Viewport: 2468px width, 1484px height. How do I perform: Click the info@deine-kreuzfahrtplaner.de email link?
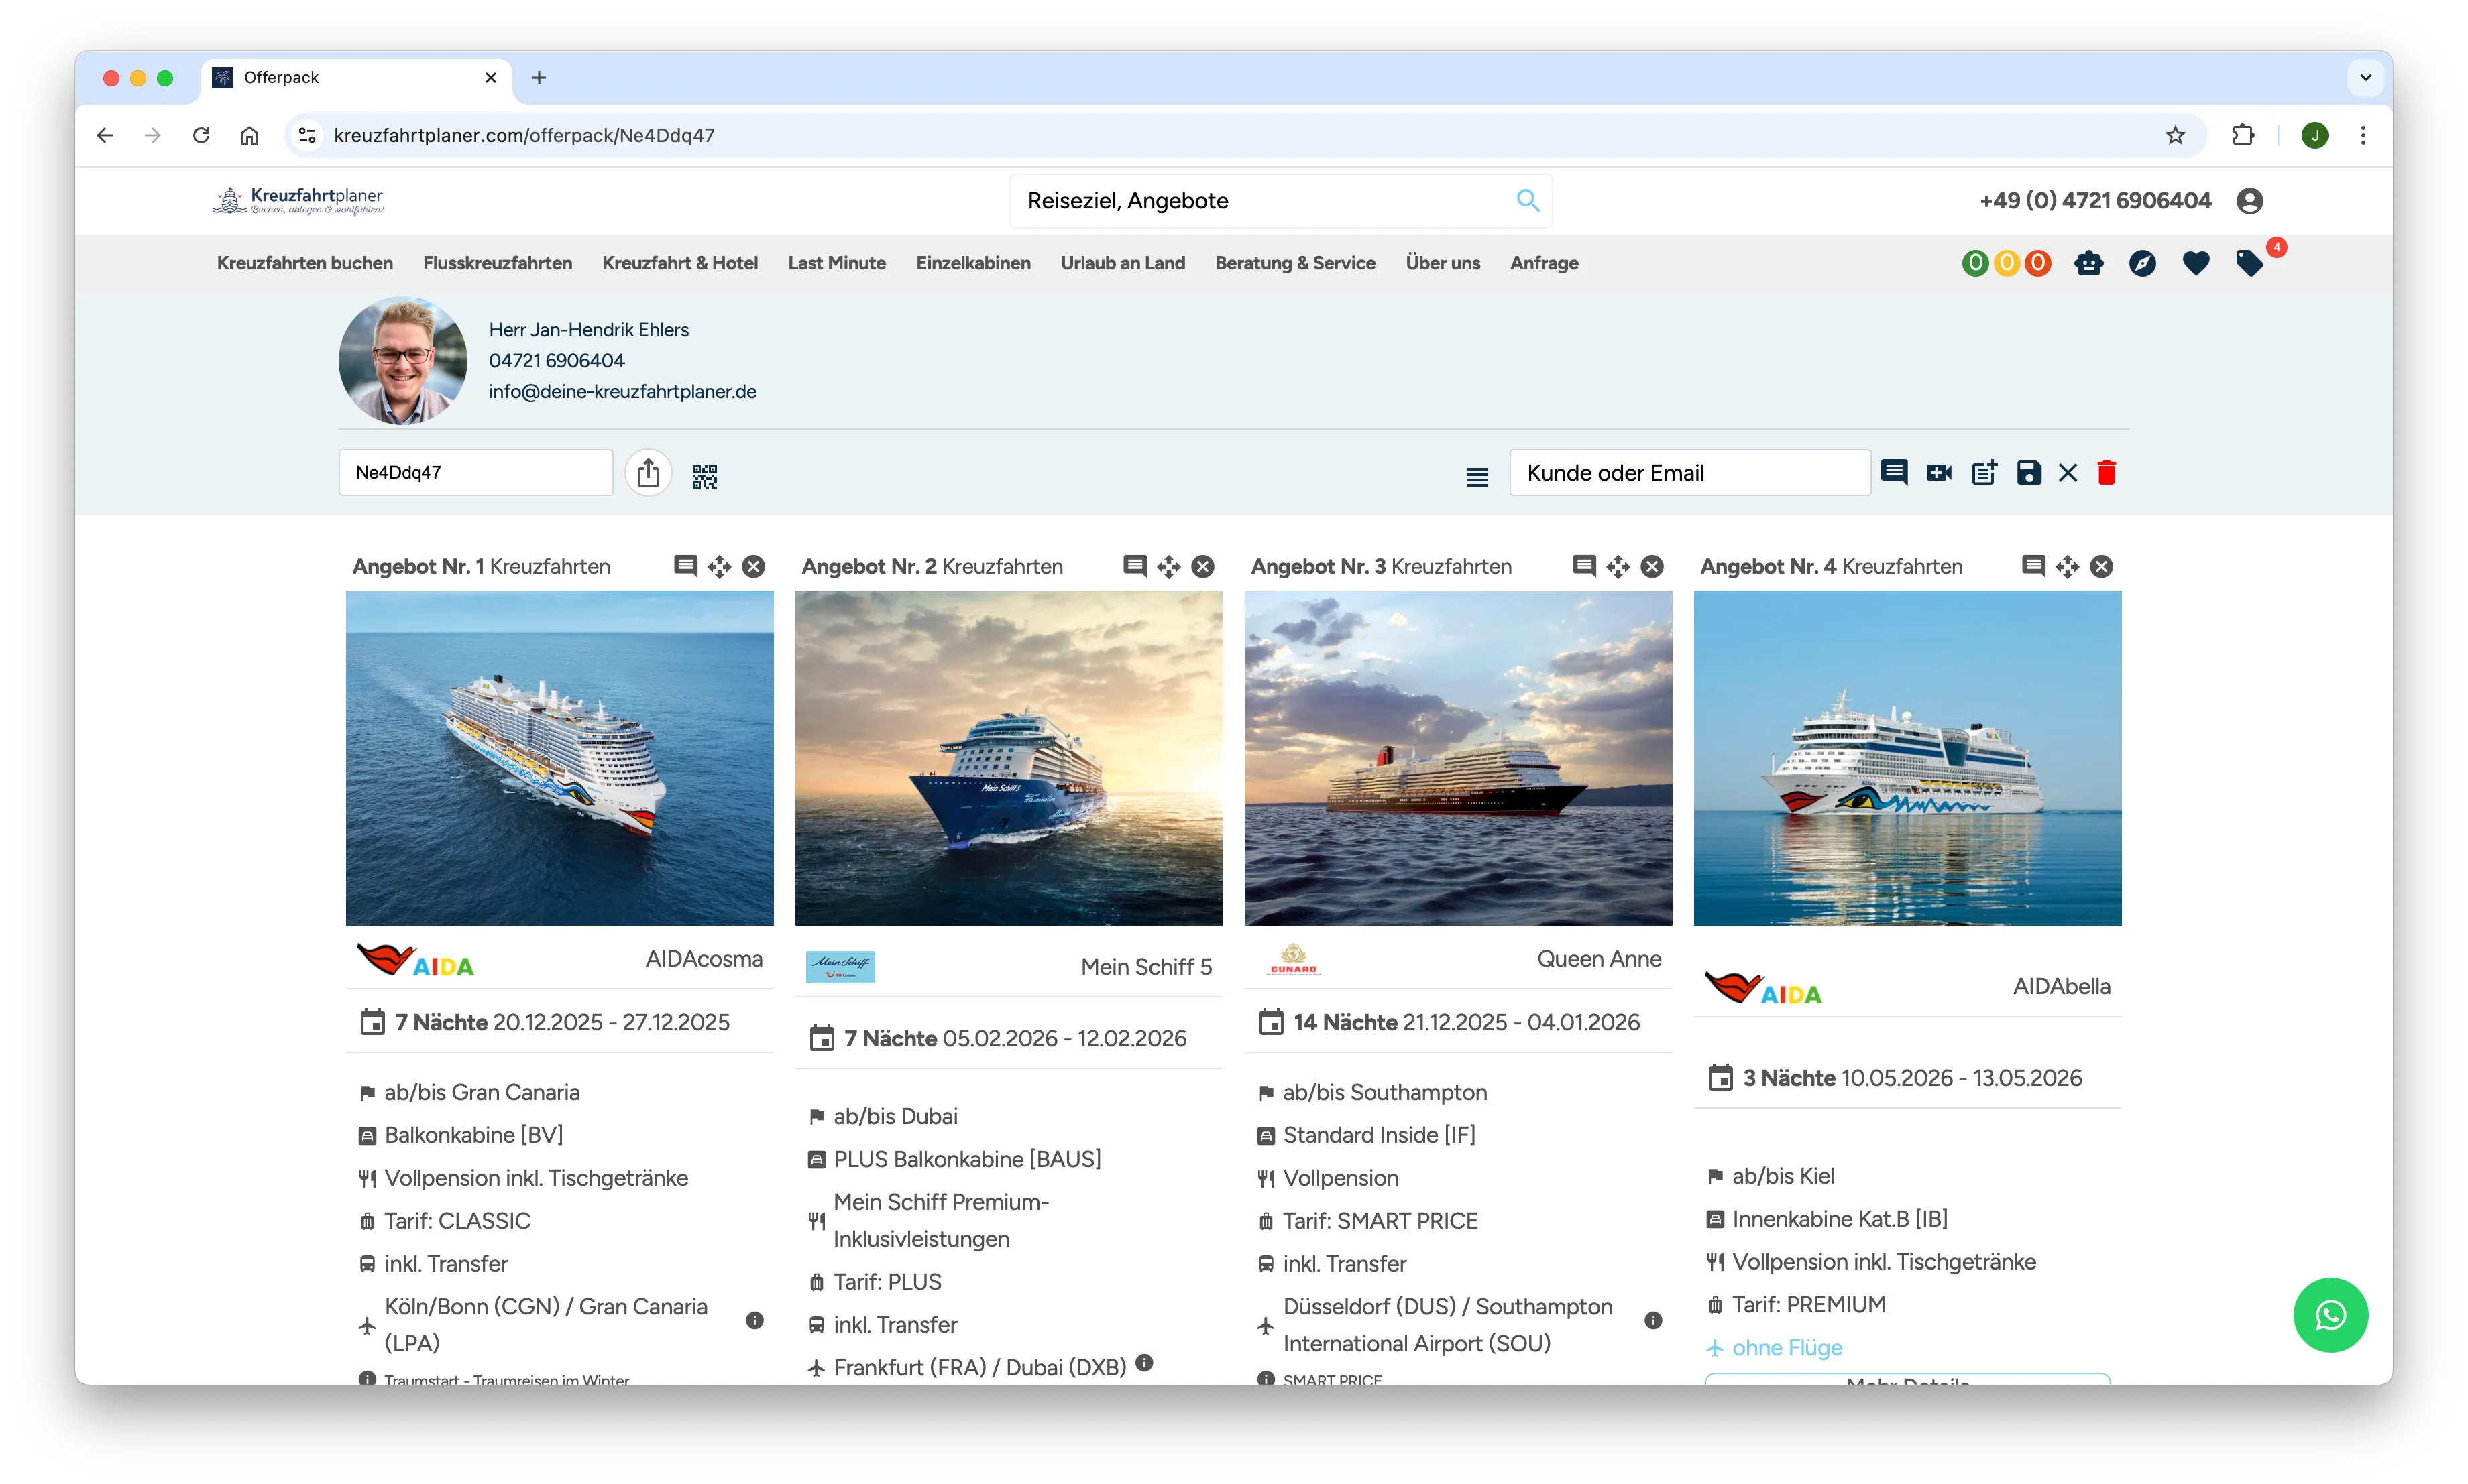click(622, 392)
